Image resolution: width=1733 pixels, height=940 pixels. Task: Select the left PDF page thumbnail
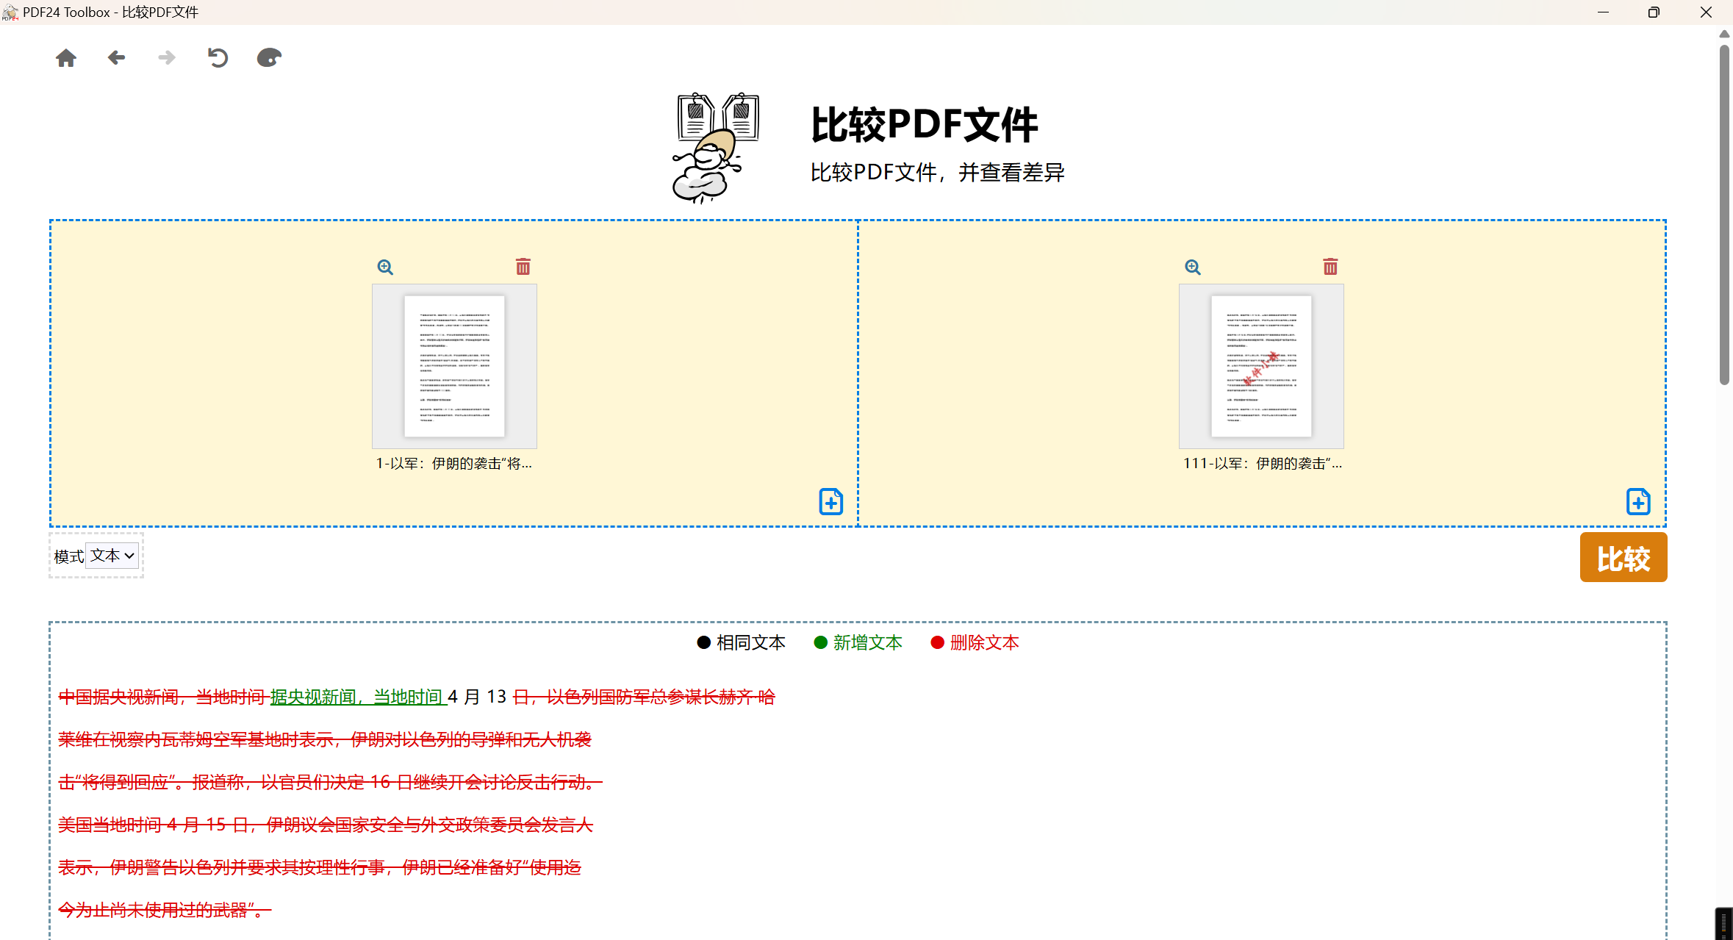tap(454, 366)
